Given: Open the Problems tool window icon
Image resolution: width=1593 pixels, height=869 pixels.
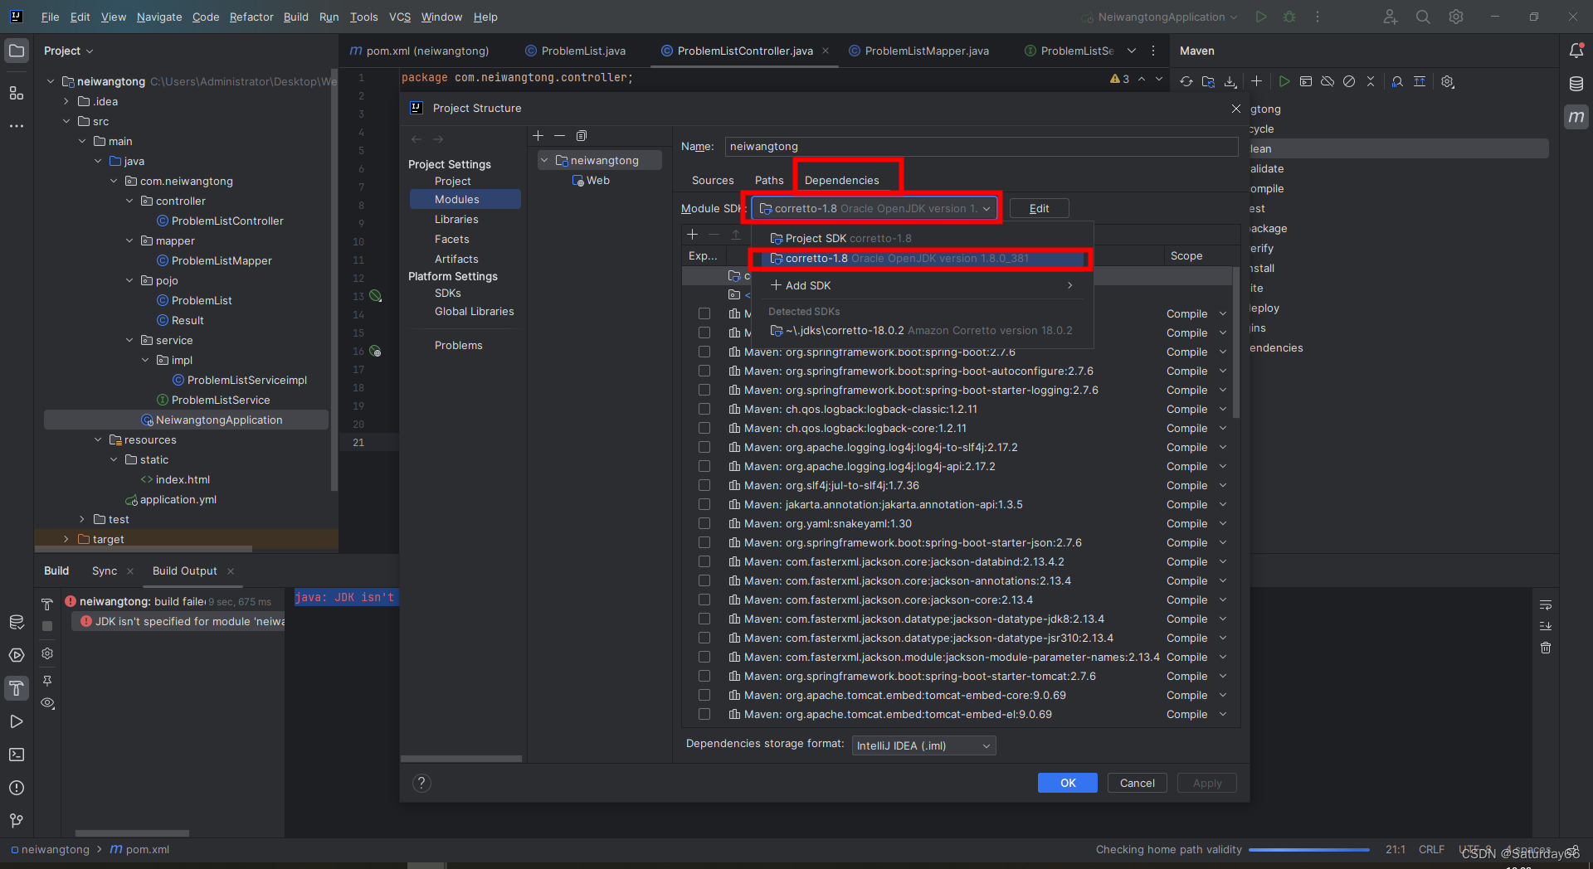Looking at the screenshot, I should click(17, 788).
